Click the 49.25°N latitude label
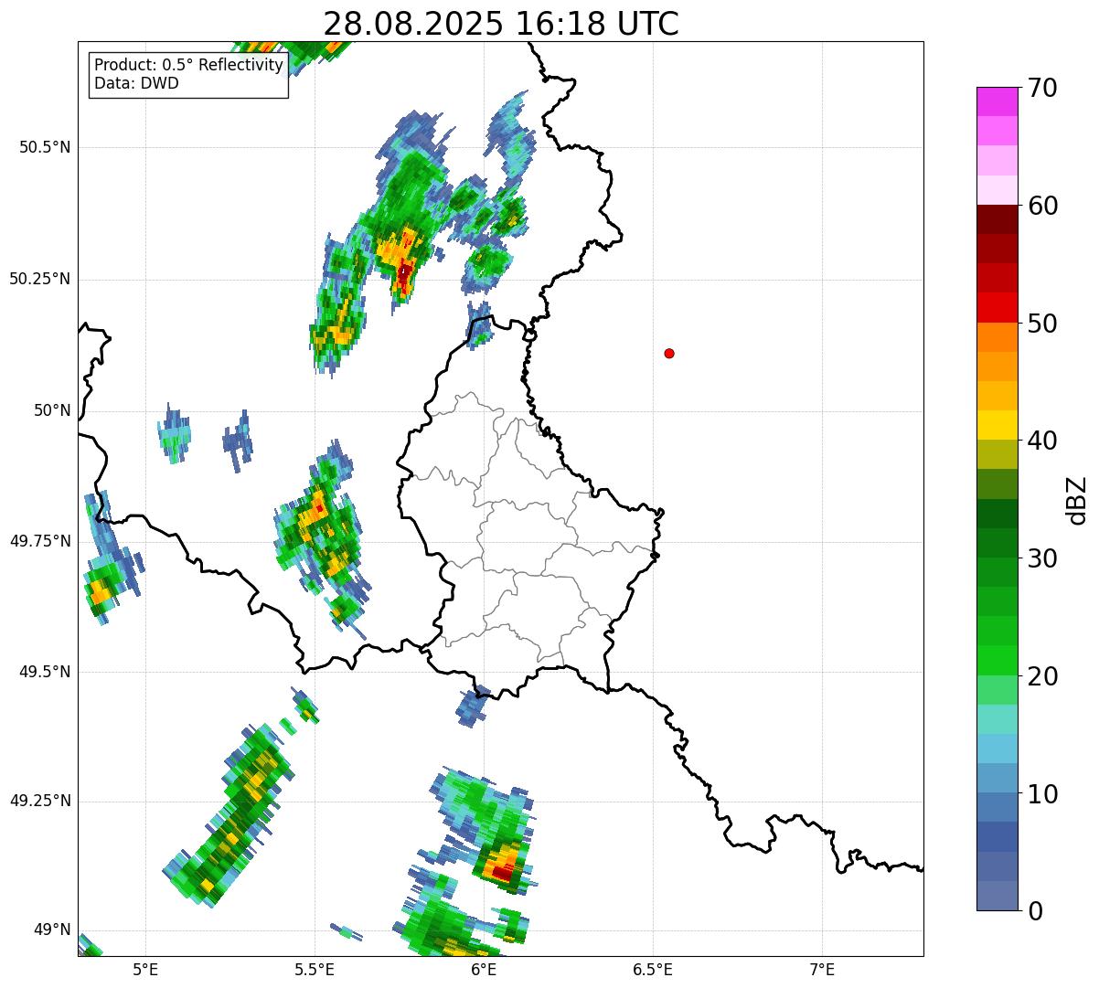 coord(39,801)
